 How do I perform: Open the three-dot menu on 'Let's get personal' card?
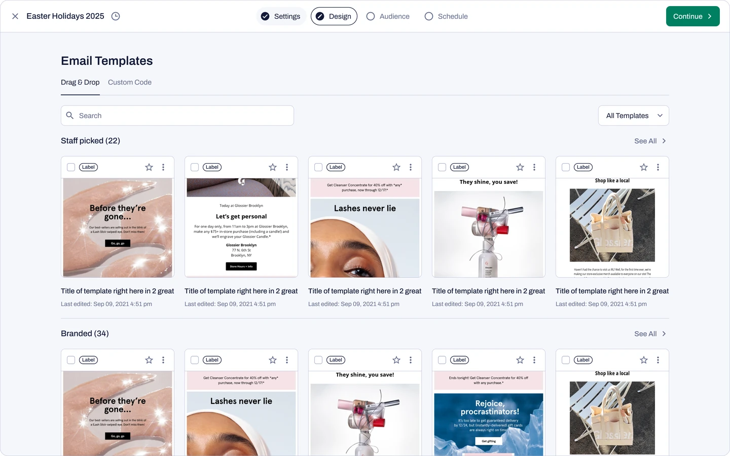click(287, 167)
